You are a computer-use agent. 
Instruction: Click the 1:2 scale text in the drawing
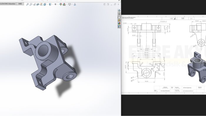coord(183,18)
